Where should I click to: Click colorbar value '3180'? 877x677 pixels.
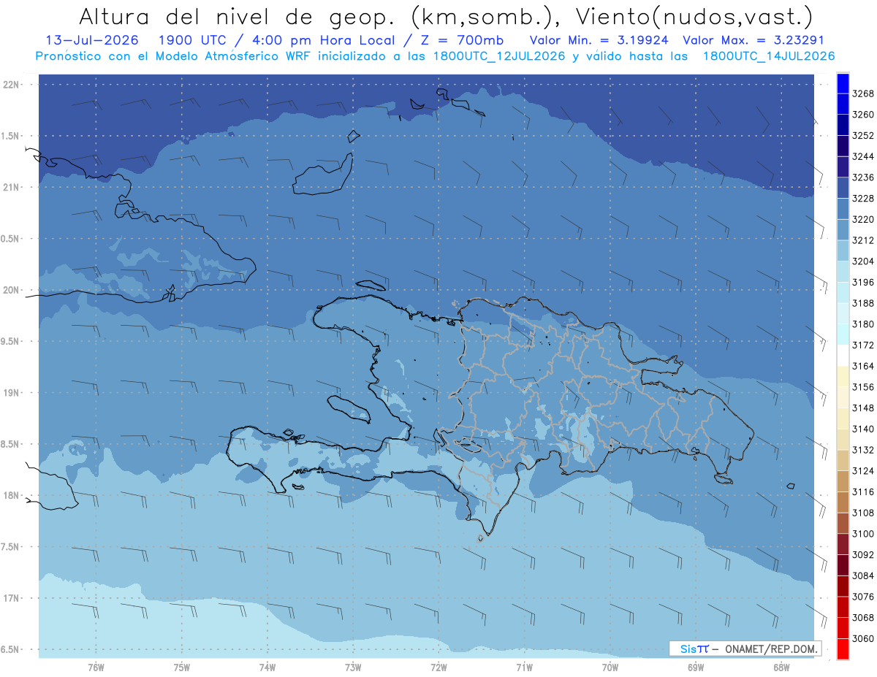click(863, 324)
